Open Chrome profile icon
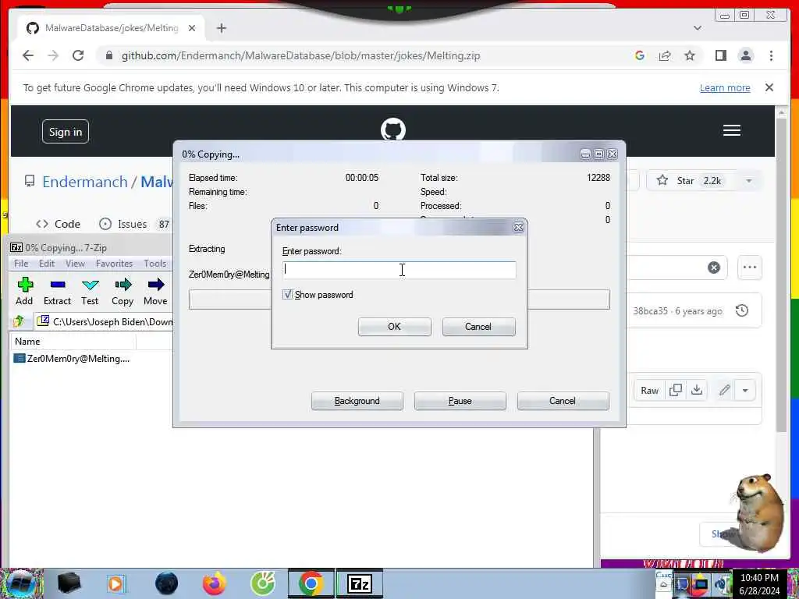Image resolution: width=799 pixels, height=599 pixels. point(745,55)
